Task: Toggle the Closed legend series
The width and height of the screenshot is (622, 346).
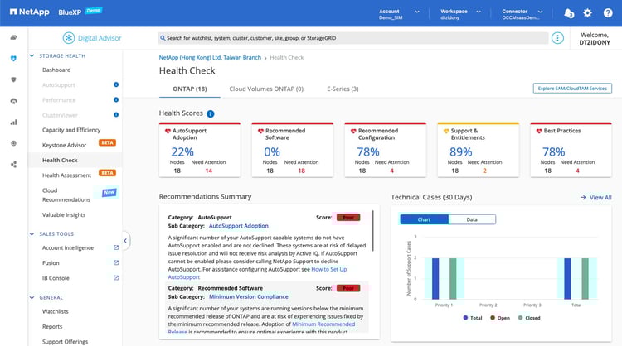Action: tap(529, 318)
